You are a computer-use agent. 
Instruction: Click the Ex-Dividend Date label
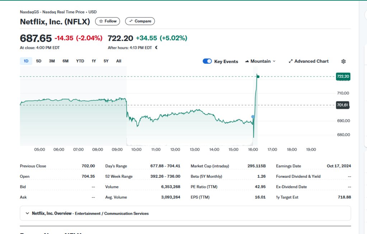click(291, 187)
